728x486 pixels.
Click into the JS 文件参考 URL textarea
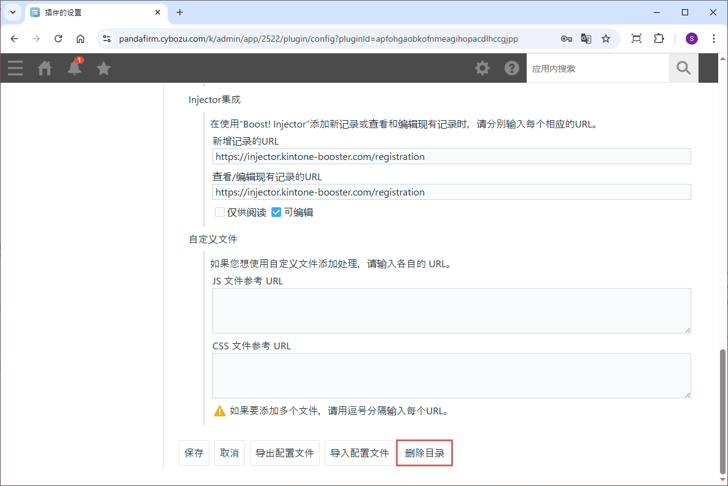(x=451, y=311)
